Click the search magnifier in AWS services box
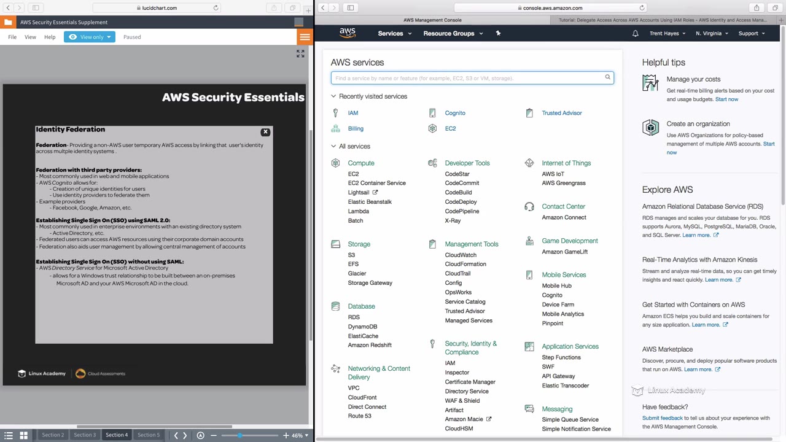Screen dimensions: 786x442 pos(608,77)
